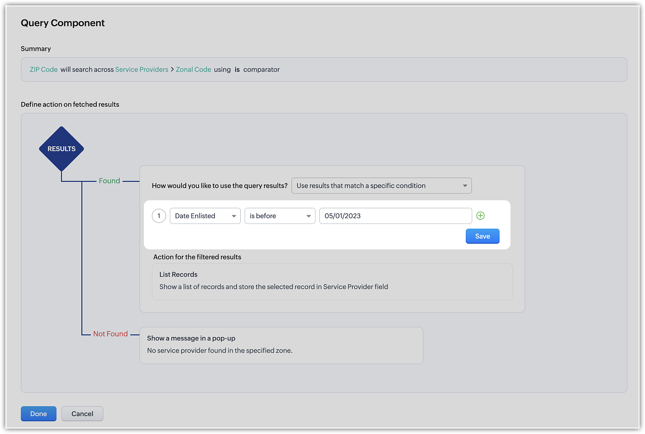Open the Date Enlisted field dropdown
The height and width of the screenshot is (434, 645).
click(x=205, y=216)
